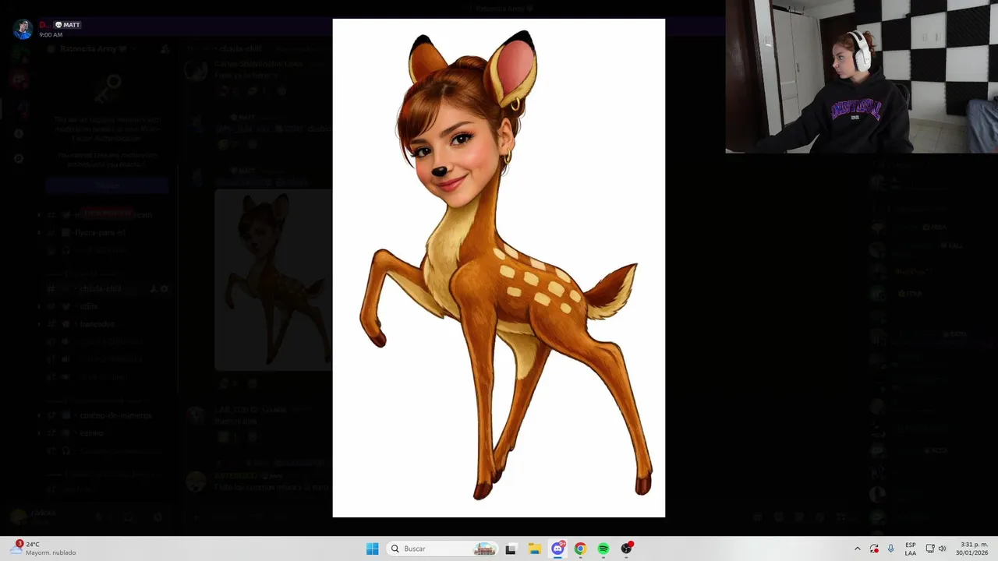Switch to Discord taskbar icon
998x561 pixels.
(557, 549)
